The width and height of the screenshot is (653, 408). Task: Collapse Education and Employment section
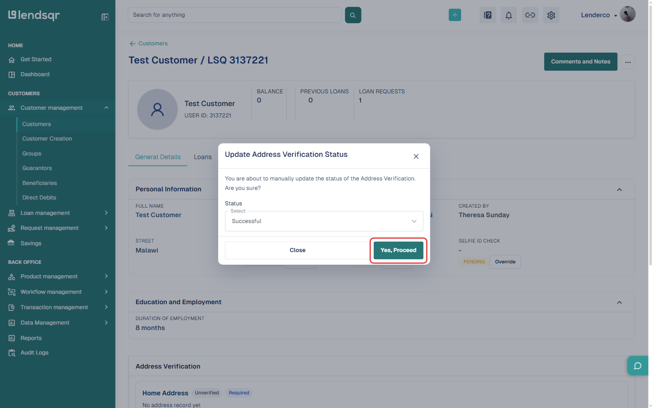(x=619, y=302)
